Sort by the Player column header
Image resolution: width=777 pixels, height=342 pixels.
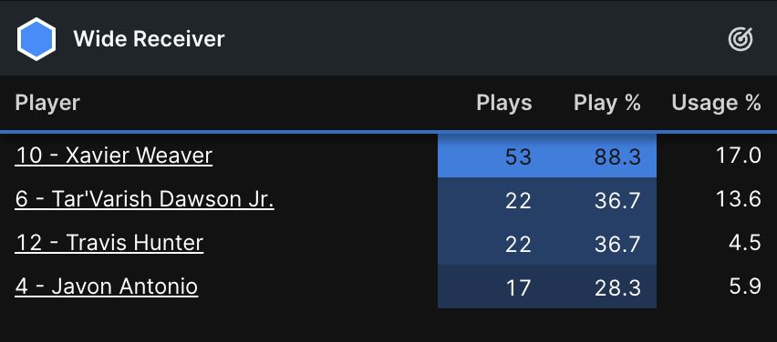pos(47,103)
